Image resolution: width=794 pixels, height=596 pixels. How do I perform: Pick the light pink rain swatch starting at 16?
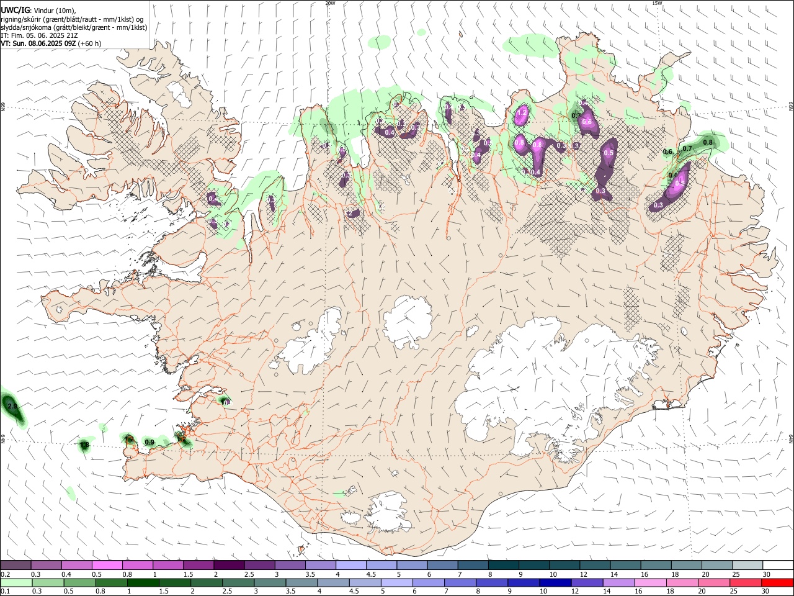point(651,582)
